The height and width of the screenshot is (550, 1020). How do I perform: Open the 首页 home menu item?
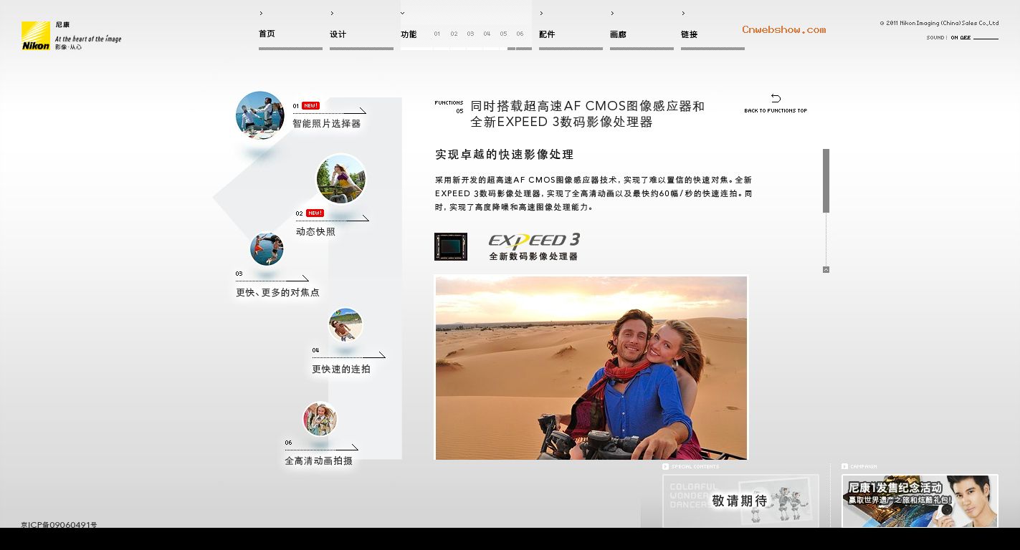[267, 34]
